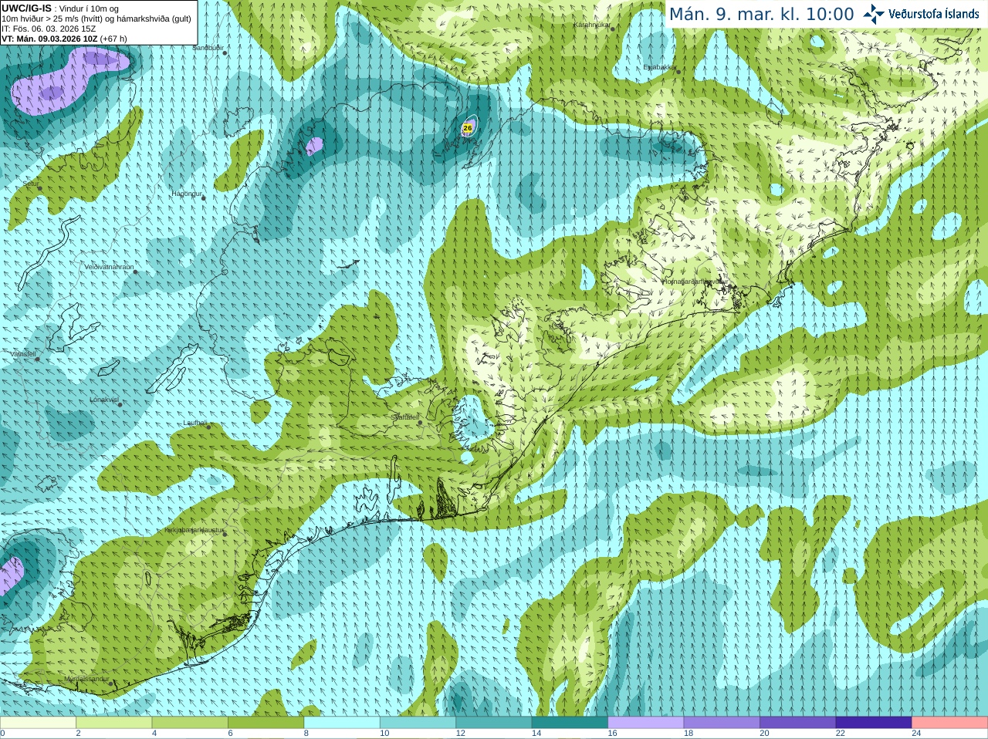Click the 4–6 m/s green legend swatch
988x739 pixels.
point(190,723)
